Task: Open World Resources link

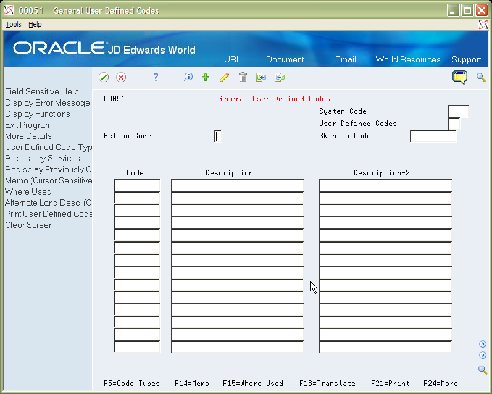Action: point(408,59)
